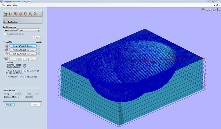This screenshot has height=129, width=221.
Task: Open step 3 roughing toolpath icon
Action: pos(15,14)
